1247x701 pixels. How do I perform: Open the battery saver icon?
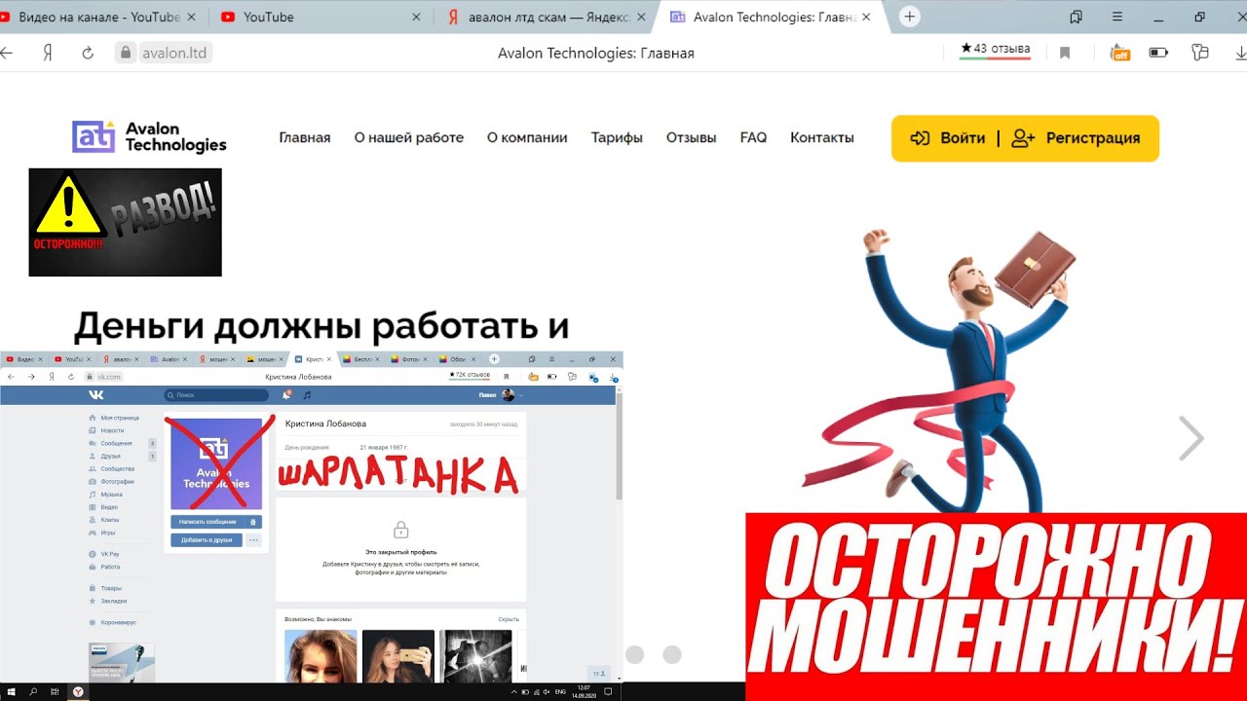click(x=1158, y=53)
